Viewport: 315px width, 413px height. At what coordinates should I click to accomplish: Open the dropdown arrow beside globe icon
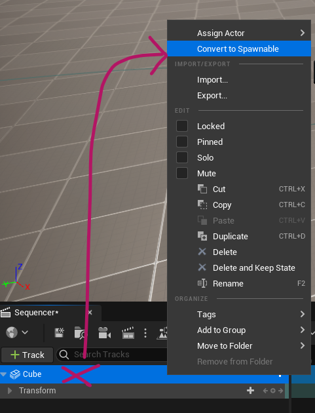pos(25,332)
